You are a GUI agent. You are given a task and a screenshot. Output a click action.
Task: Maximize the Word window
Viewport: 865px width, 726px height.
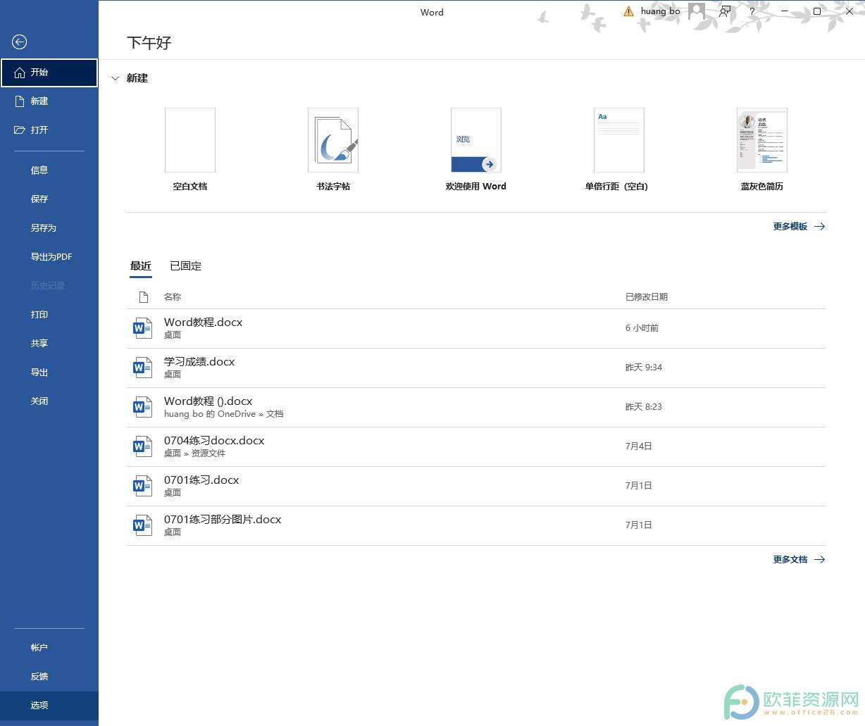tap(817, 11)
